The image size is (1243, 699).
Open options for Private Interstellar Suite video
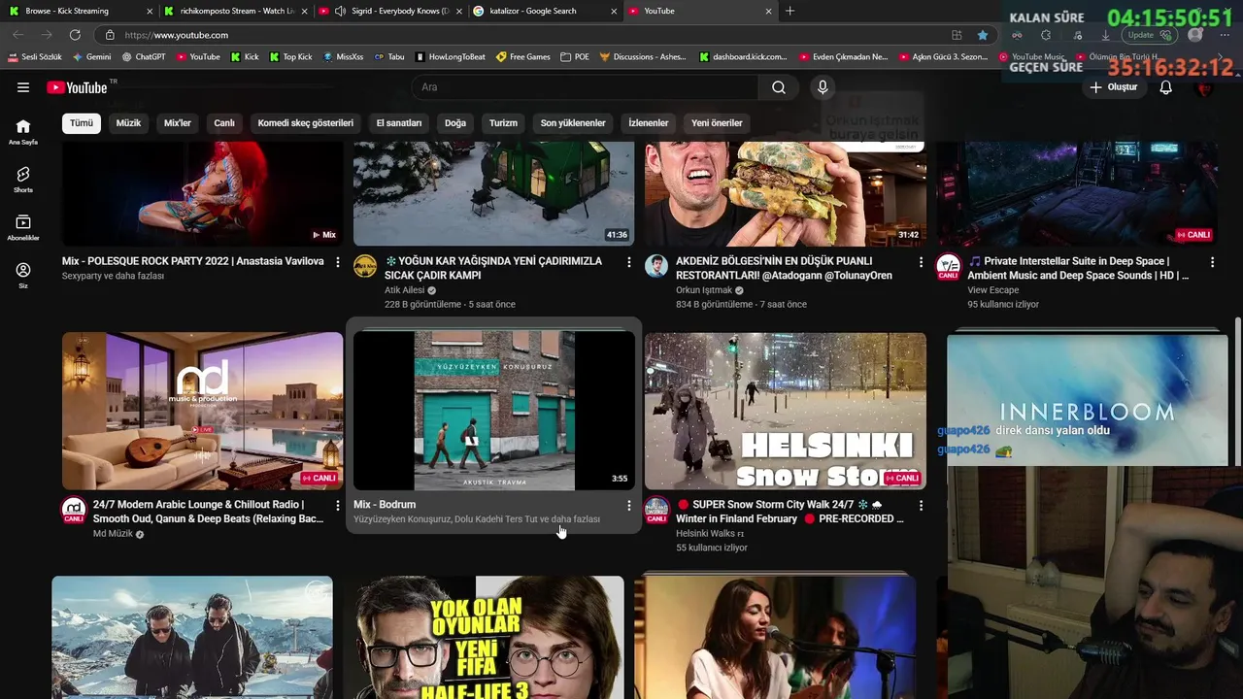[x=1212, y=262]
